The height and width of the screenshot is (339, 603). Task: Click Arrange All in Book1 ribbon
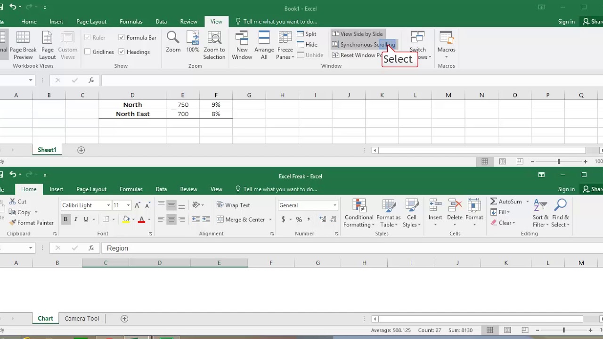264,45
